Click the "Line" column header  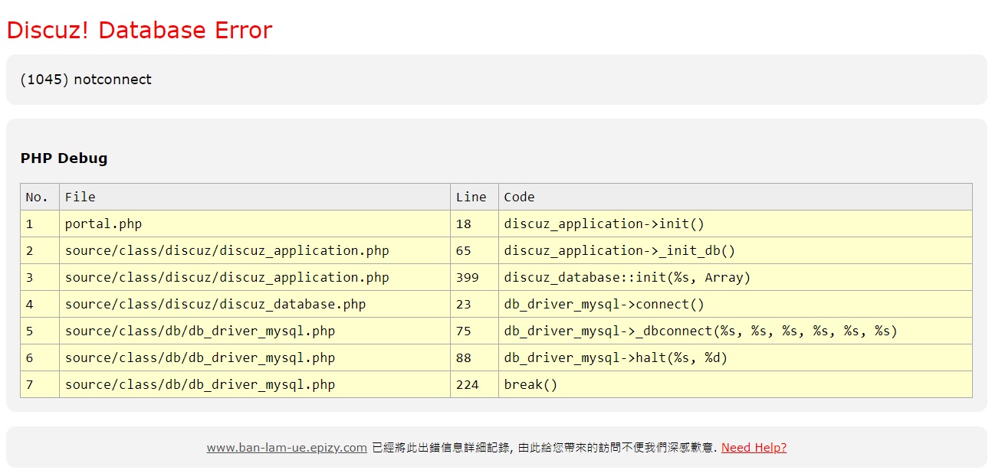click(471, 197)
